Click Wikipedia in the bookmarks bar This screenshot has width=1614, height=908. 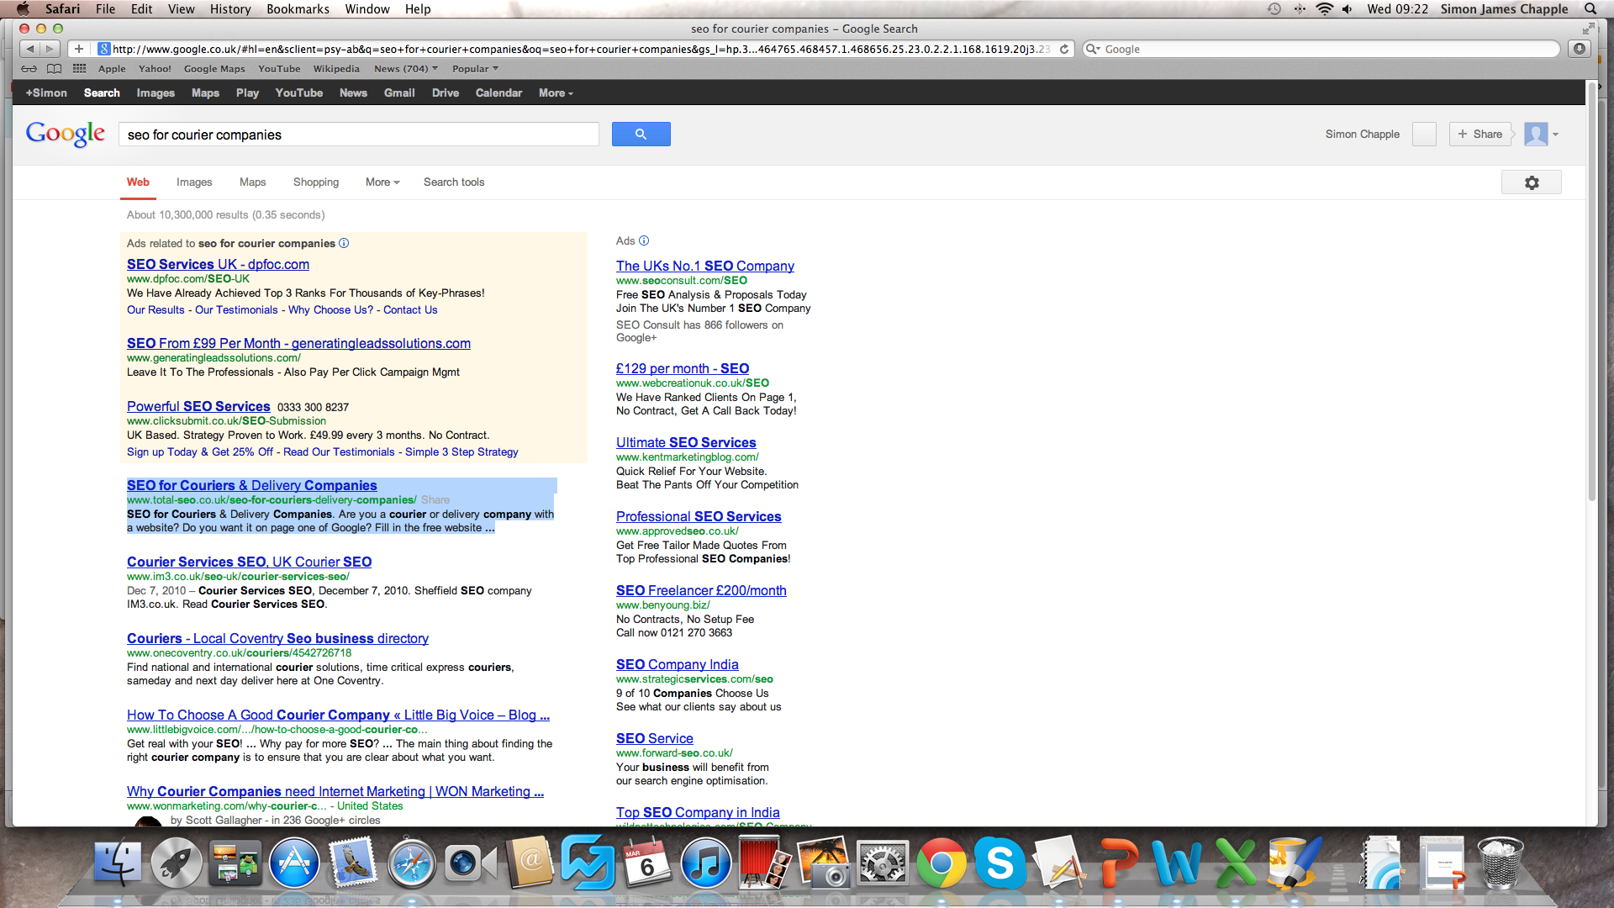336,69
